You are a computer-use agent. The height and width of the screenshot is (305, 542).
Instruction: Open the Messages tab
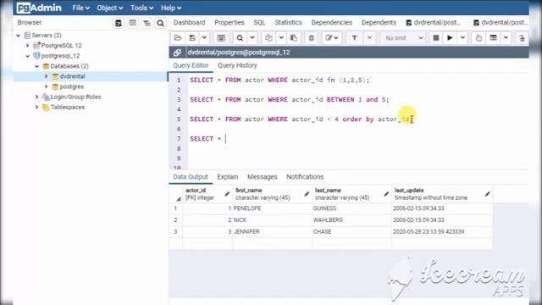pos(262,177)
